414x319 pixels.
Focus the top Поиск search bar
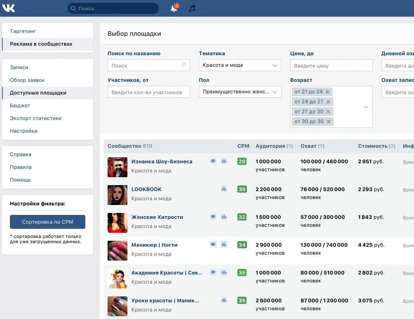coord(113,8)
